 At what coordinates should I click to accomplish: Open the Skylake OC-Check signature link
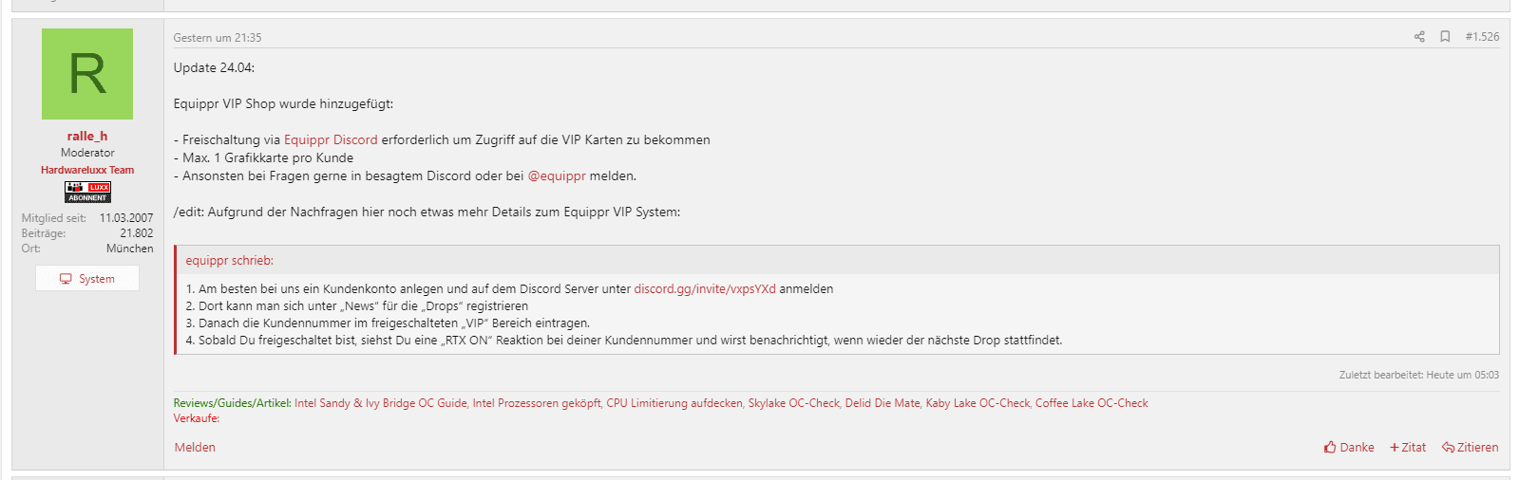794,403
